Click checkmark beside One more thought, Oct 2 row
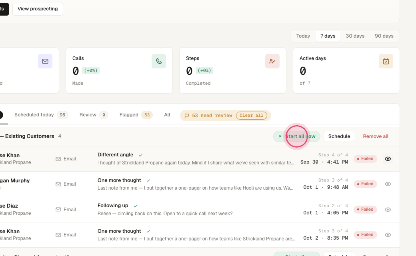Image resolution: width=416 pixels, height=256 pixels. 148,232
